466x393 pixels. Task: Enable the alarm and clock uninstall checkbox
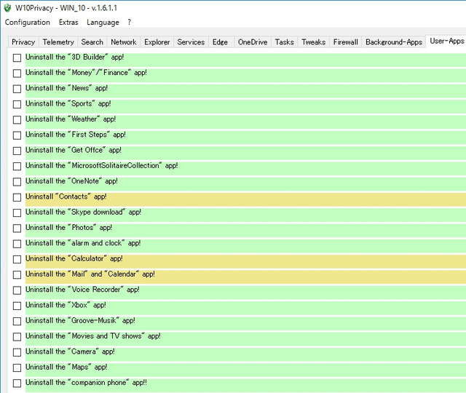[x=17, y=244]
